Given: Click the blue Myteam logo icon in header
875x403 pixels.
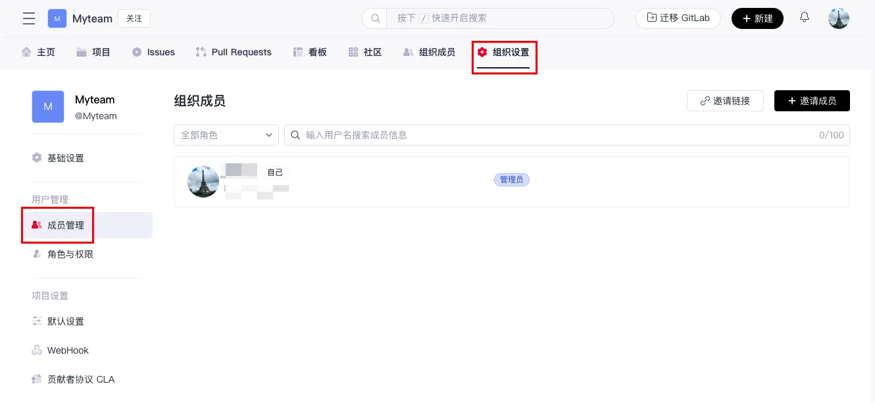Looking at the screenshot, I should pyautogui.click(x=57, y=18).
